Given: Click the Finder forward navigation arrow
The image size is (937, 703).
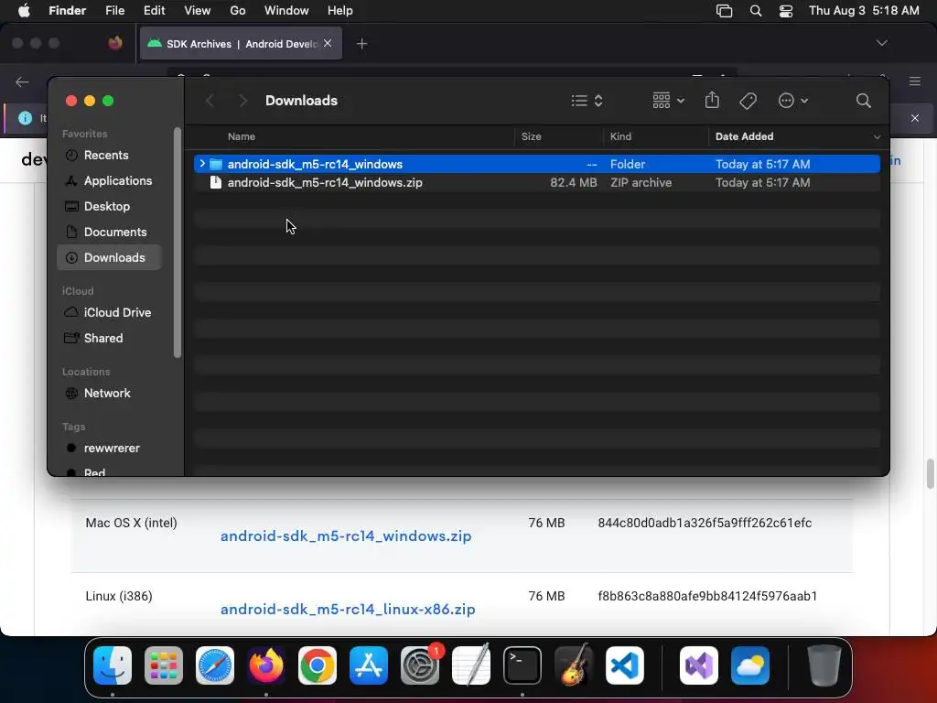Looking at the screenshot, I should click(242, 101).
